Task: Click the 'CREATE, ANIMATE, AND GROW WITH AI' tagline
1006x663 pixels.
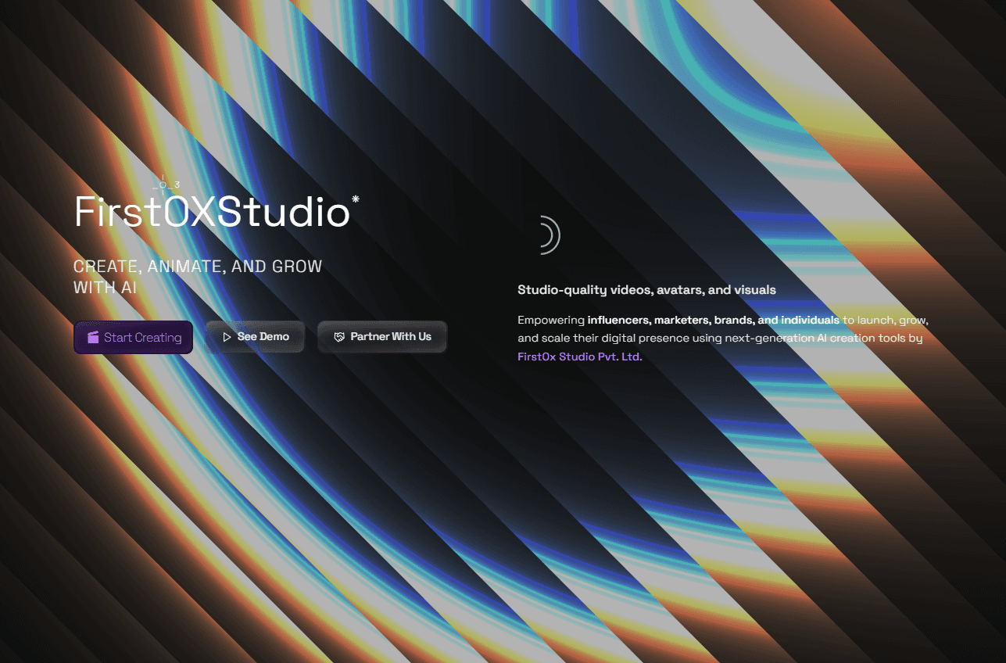Action: [198, 277]
